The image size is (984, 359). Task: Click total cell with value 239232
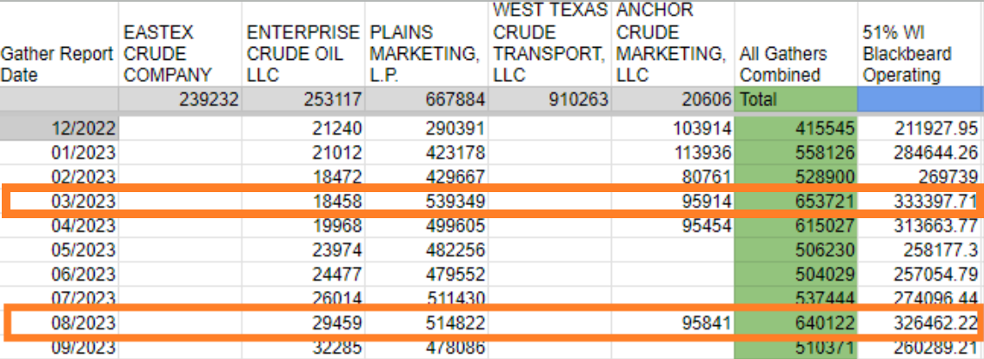point(181,99)
